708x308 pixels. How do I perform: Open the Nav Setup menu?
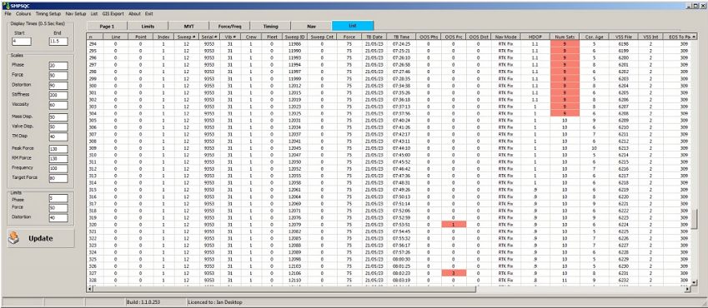click(75, 14)
